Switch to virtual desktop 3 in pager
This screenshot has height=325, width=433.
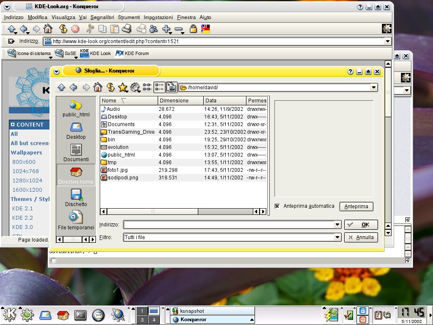tap(142, 320)
